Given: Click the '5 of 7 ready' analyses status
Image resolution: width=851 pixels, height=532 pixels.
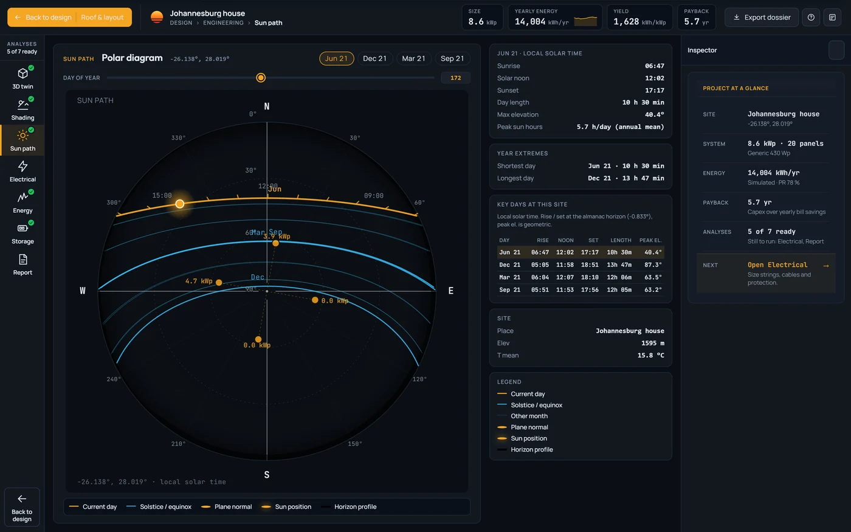Looking at the screenshot, I should 22,52.
